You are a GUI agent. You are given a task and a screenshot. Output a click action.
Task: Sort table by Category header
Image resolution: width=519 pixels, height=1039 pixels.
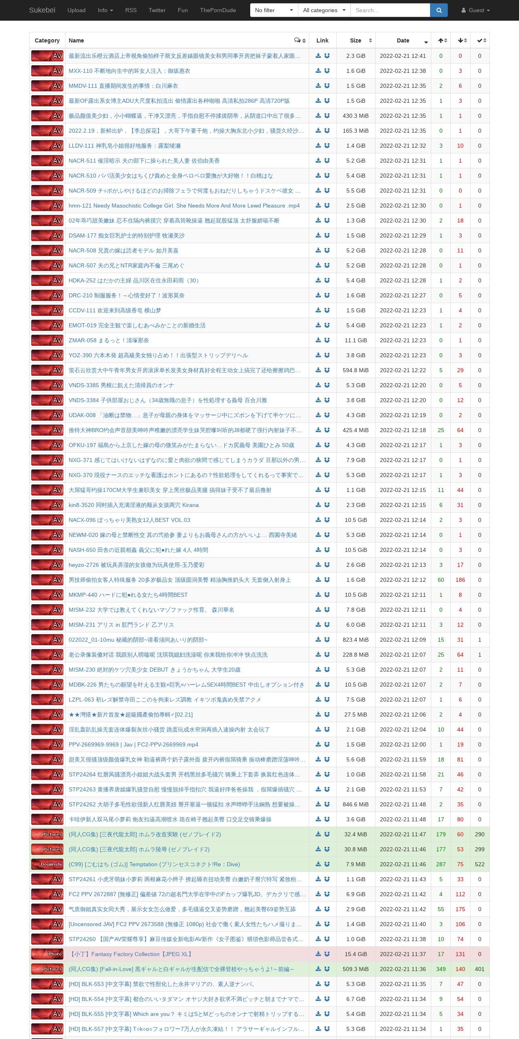click(x=47, y=40)
